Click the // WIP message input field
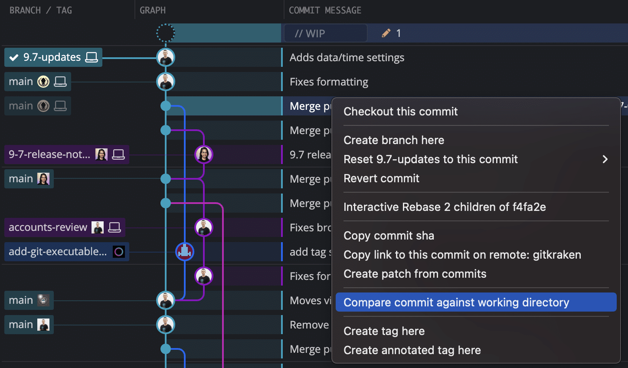This screenshot has width=628, height=368. (325, 33)
